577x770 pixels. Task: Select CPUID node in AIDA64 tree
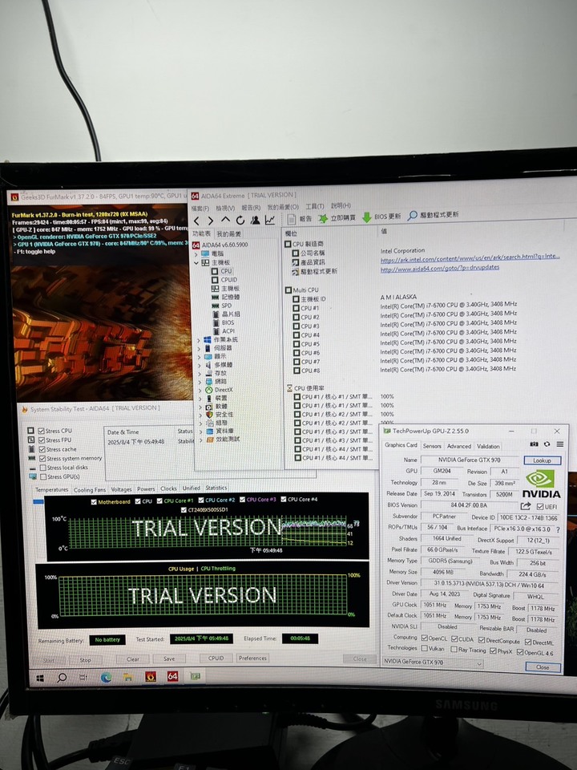[x=224, y=279]
